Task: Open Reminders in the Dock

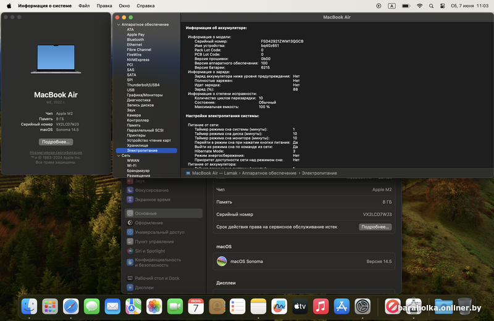Action: (x=238, y=306)
